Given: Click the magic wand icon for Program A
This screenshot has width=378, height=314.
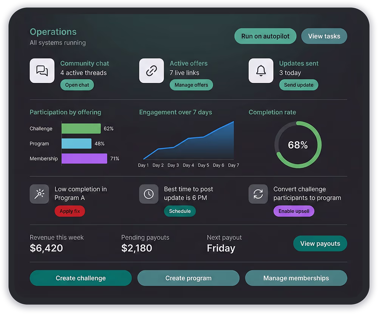Looking at the screenshot, I should pyautogui.click(x=39, y=194).
